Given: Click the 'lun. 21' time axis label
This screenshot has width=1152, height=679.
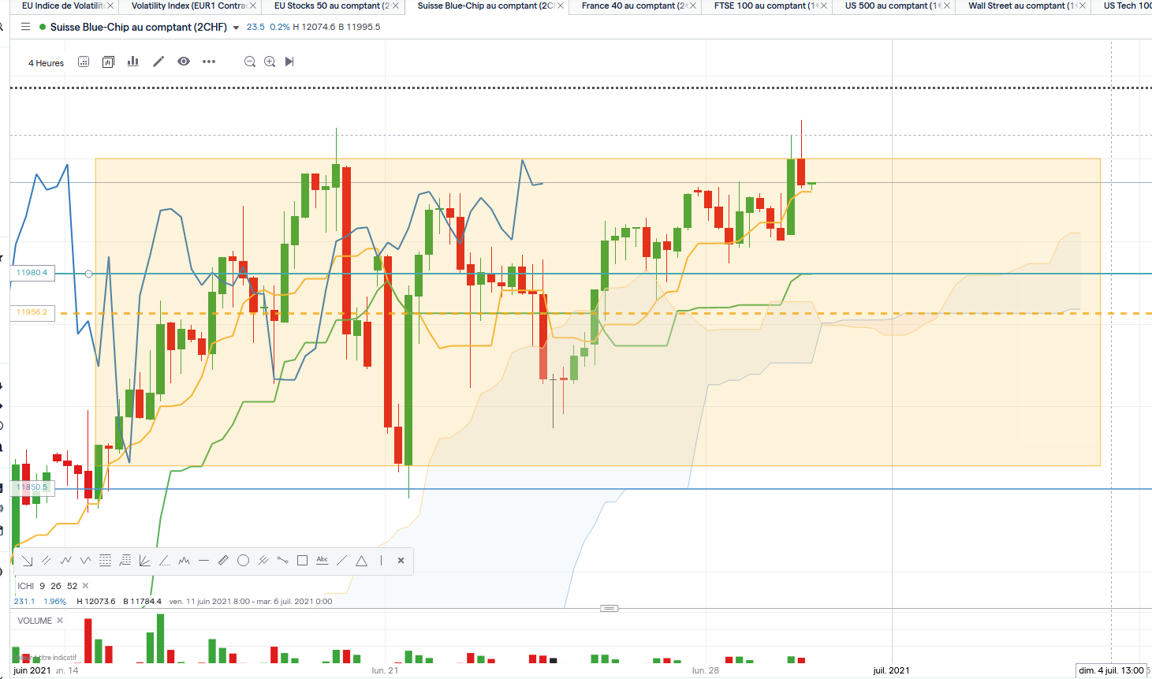Looking at the screenshot, I should click(386, 670).
